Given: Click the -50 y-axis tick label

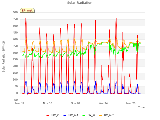Looking at the screenshot, I should point(15,100).
